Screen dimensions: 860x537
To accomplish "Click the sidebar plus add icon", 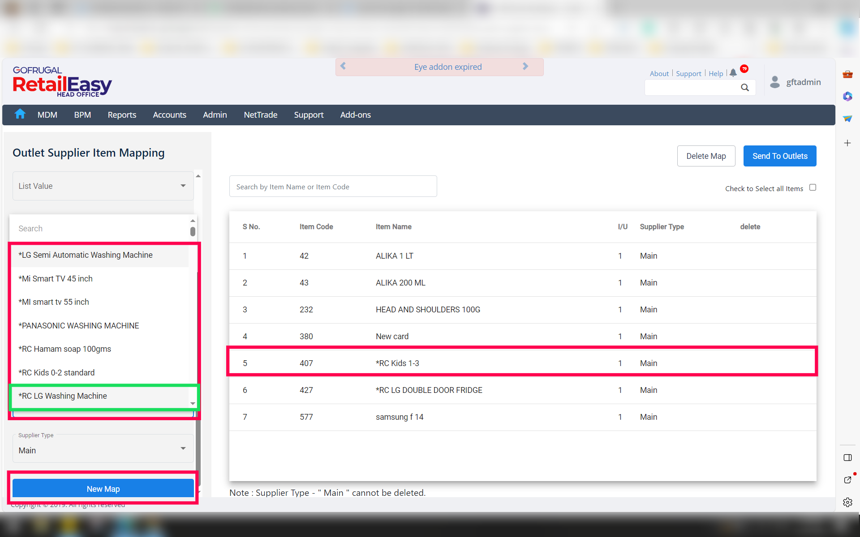I will click(x=847, y=143).
